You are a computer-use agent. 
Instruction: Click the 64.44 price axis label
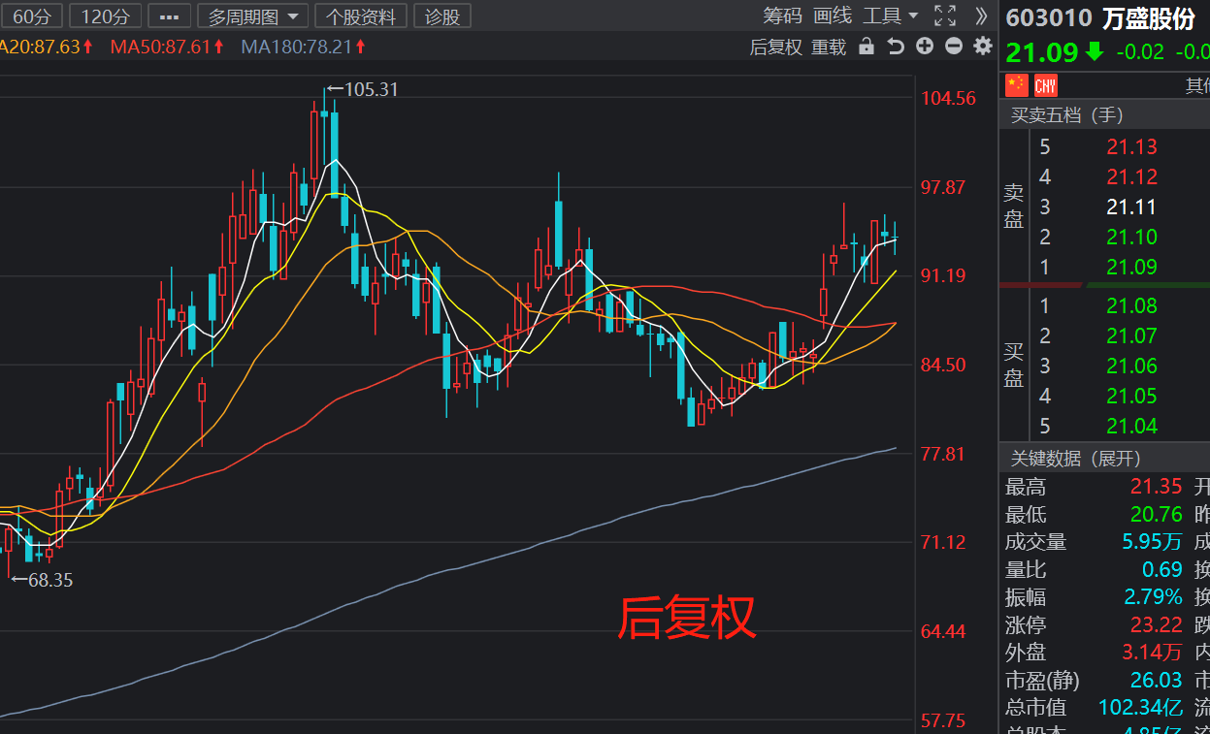pos(943,631)
